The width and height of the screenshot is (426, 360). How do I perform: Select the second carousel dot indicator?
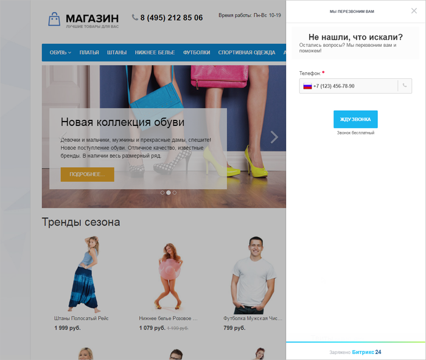pos(169,193)
